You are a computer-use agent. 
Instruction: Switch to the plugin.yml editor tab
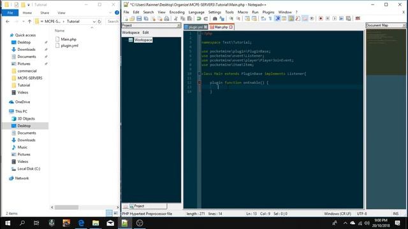tap(195, 27)
